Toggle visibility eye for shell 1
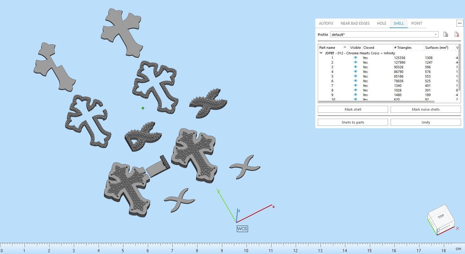This screenshot has height=254, width=465. pyautogui.click(x=356, y=58)
